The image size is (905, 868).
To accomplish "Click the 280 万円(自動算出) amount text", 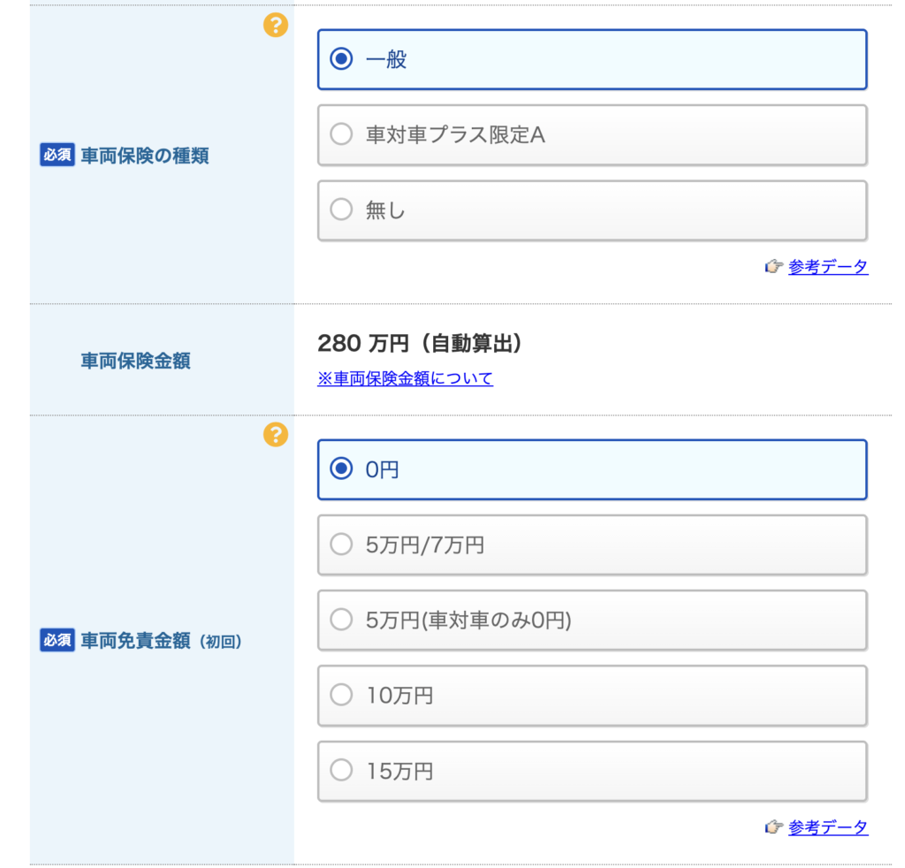I will pos(420,343).
